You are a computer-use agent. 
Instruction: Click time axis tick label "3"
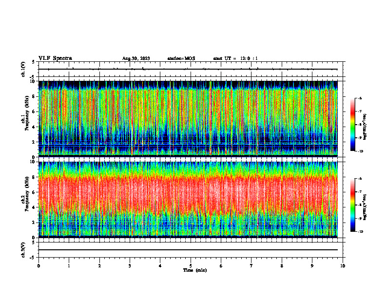pyautogui.click(x=130, y=266)
